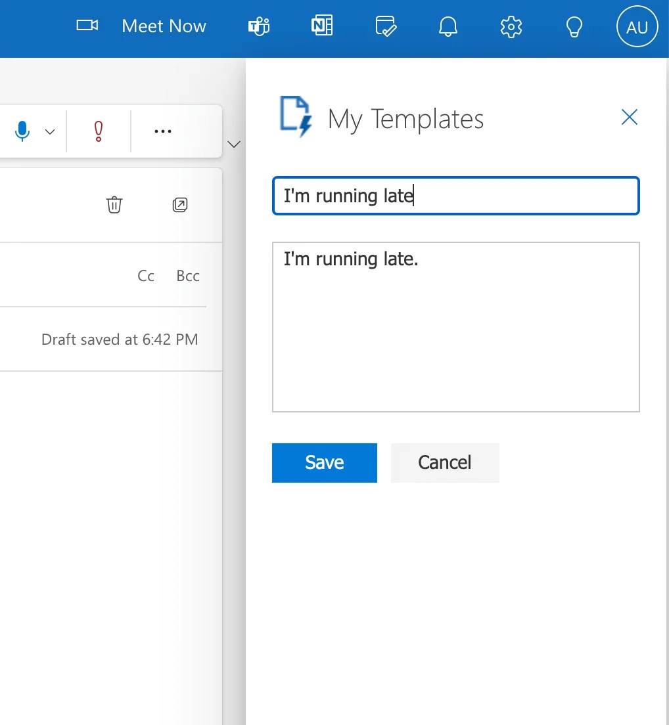The height and width of the screenshot is (725, 669).
Task: Save the new template
Action: (325, 463)
